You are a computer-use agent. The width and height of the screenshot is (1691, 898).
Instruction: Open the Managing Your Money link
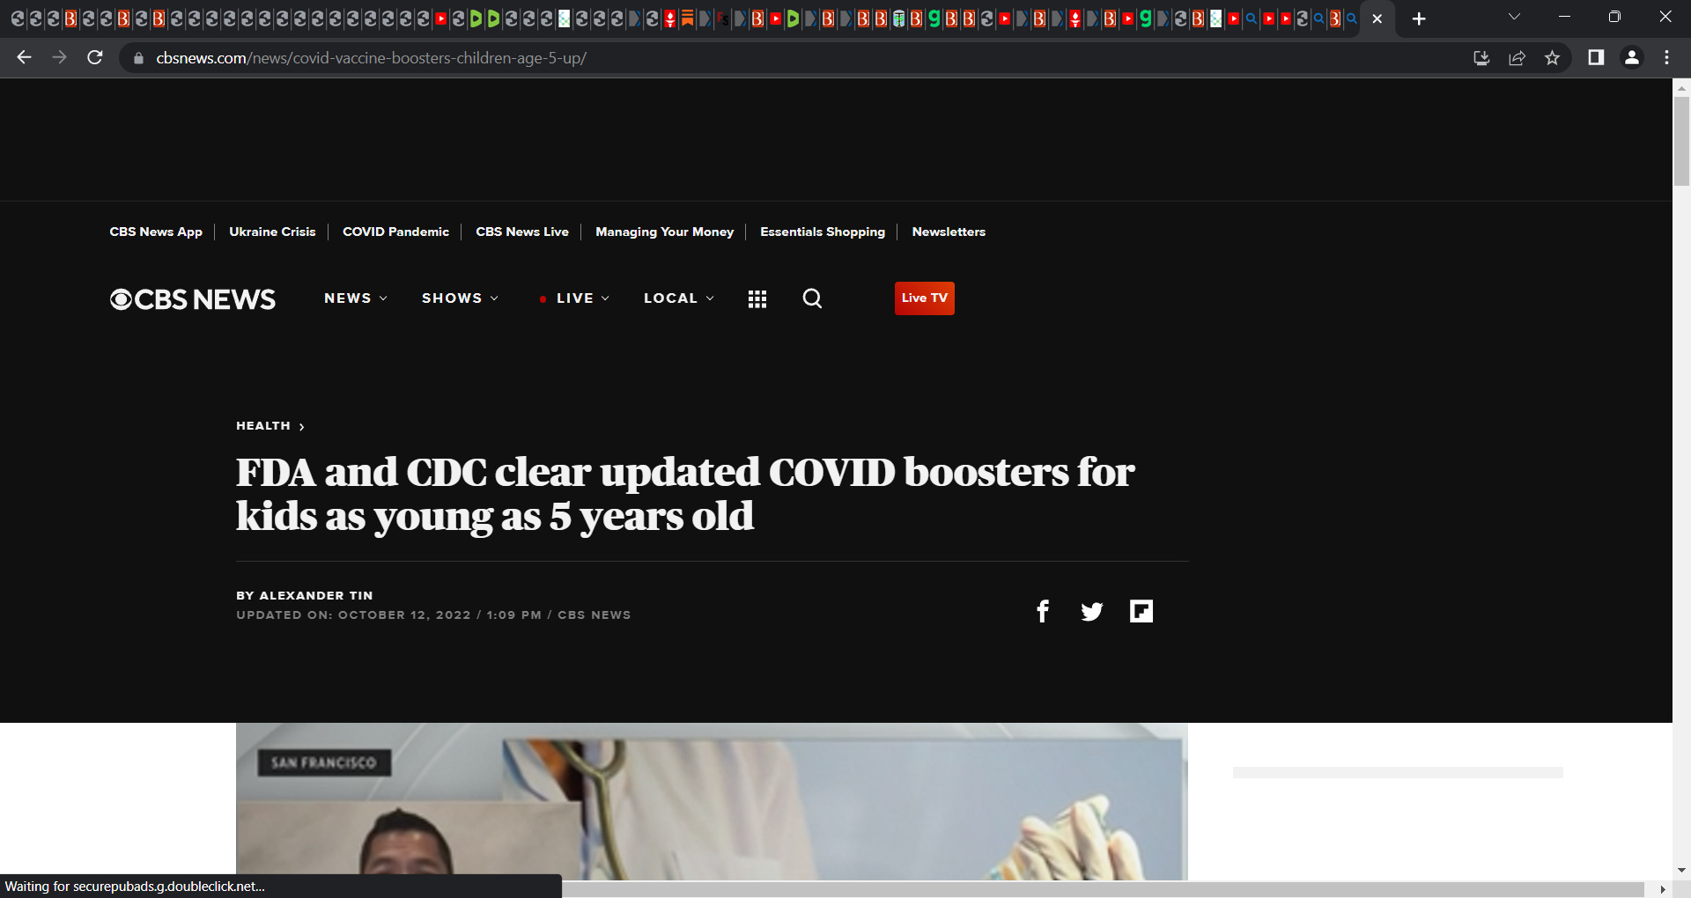[x=664, y=232]
